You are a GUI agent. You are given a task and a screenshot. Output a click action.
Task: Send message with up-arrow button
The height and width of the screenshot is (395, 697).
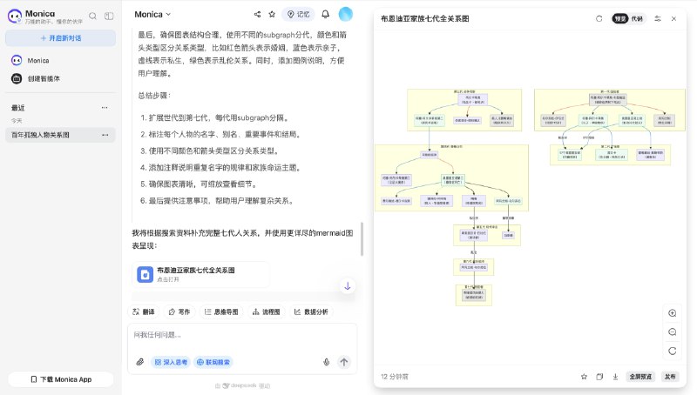coord(343,362)
